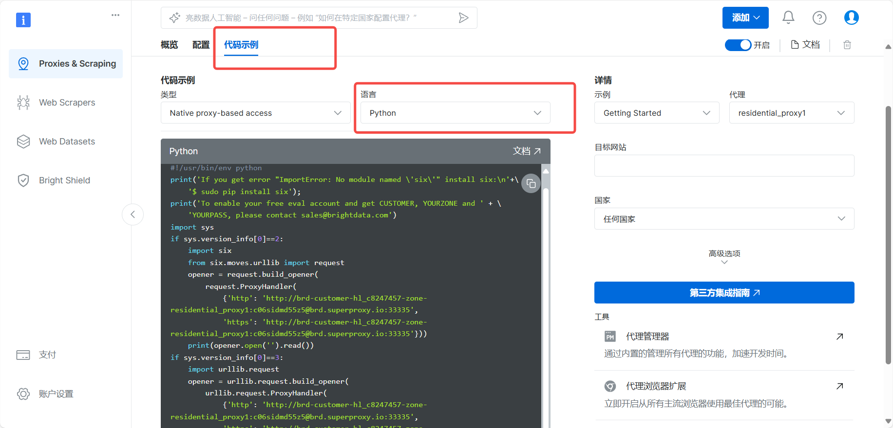Open Proxies & Scraping section
893x428 pixels.
[66, 64]
